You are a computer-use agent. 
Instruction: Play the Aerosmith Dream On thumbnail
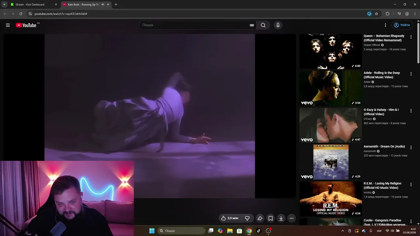tap(330, 162)
